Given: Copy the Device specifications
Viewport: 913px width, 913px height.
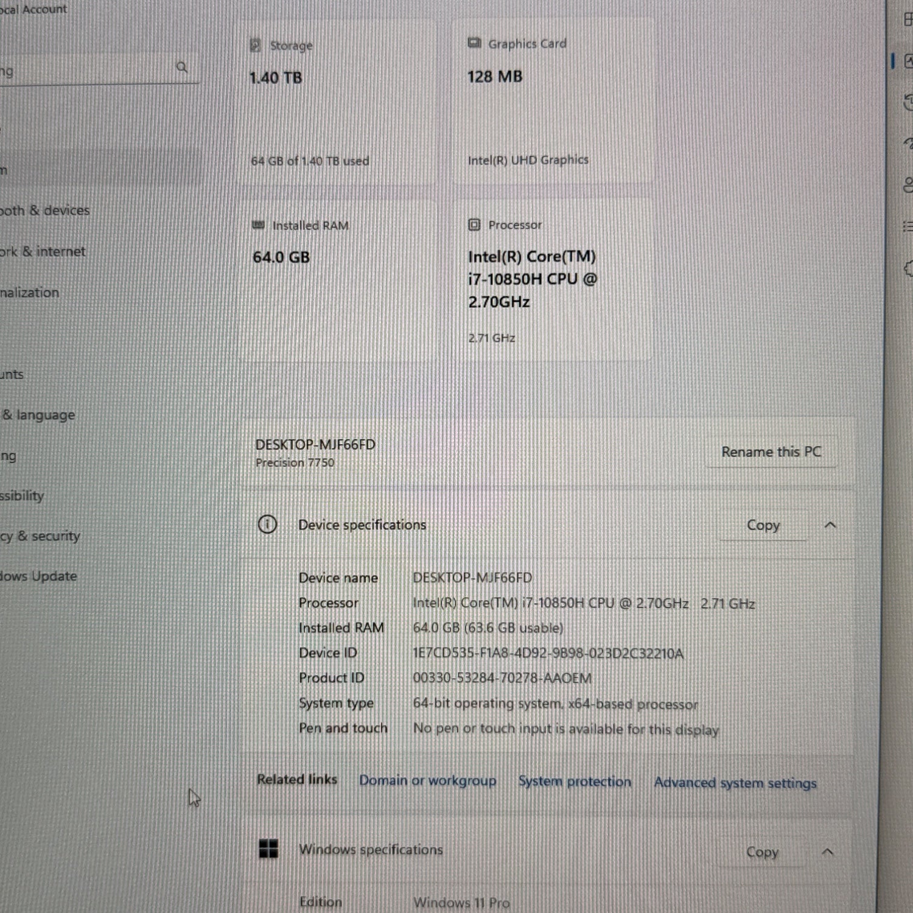Looking at the screenshot, I should click(763, 525).
